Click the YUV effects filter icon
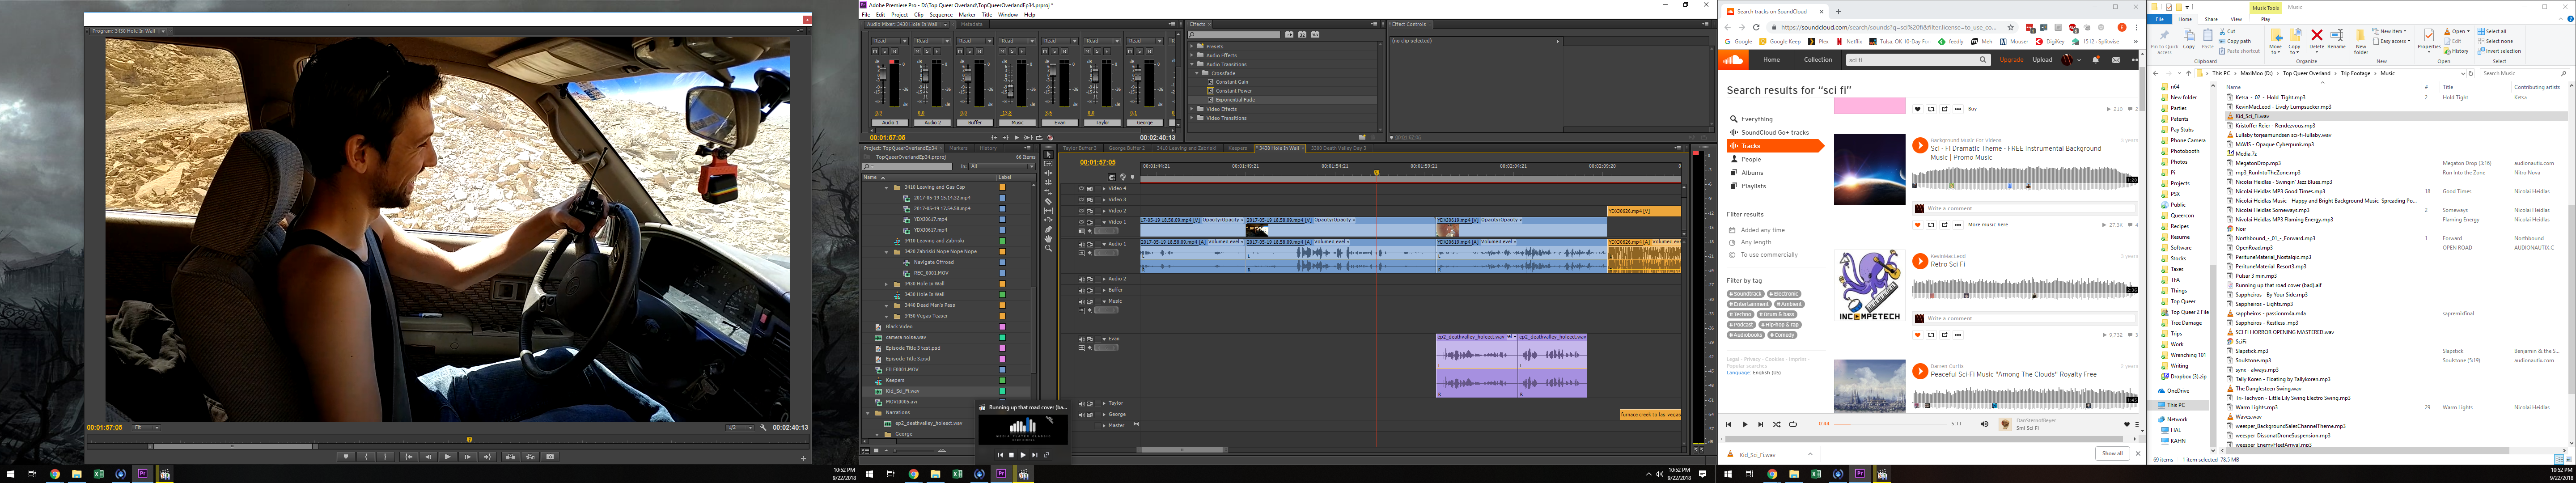Viewport: 2576px width, 483px height. [1315, 35]
